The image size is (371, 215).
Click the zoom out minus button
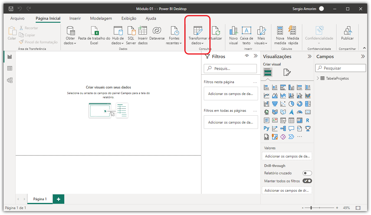point(303,208)
